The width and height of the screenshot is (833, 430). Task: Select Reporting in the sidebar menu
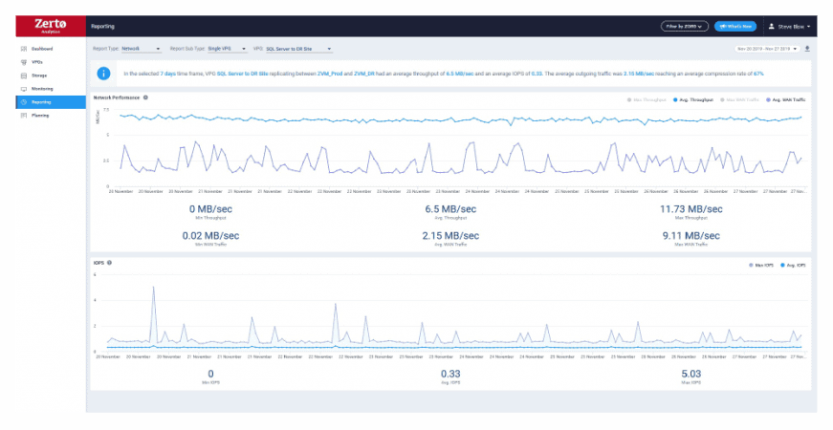pyautogui.click(x=40, y=101)
